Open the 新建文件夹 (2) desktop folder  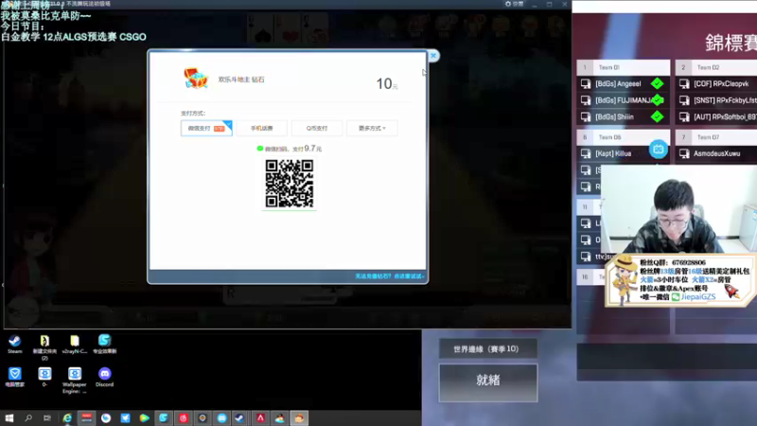44,346
